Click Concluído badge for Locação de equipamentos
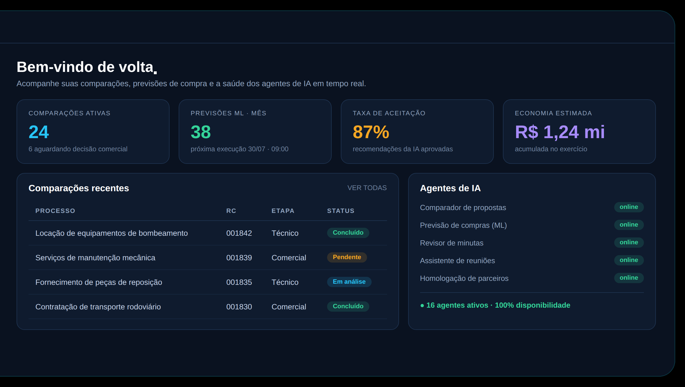Viewport: 685px width, 387px height. [348, 233]
